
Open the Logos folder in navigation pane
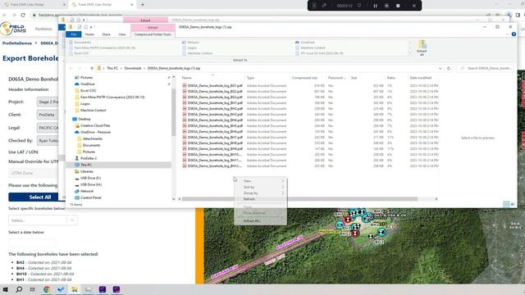click(x=85, y=104)
